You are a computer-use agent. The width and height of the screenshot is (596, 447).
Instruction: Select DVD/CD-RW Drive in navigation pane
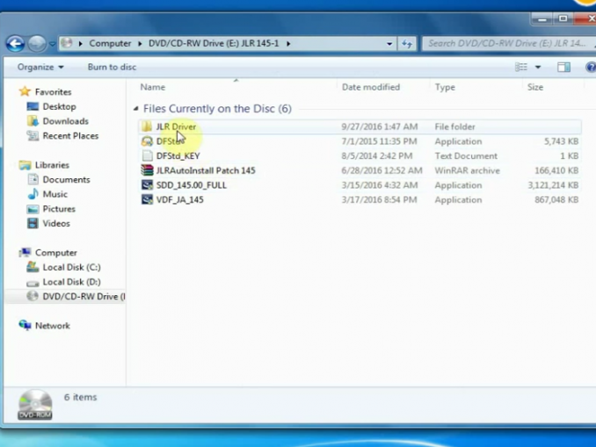pos(84,296)
